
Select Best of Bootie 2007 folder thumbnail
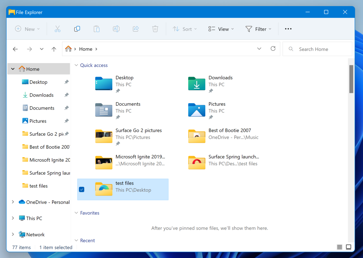point(196,136)
